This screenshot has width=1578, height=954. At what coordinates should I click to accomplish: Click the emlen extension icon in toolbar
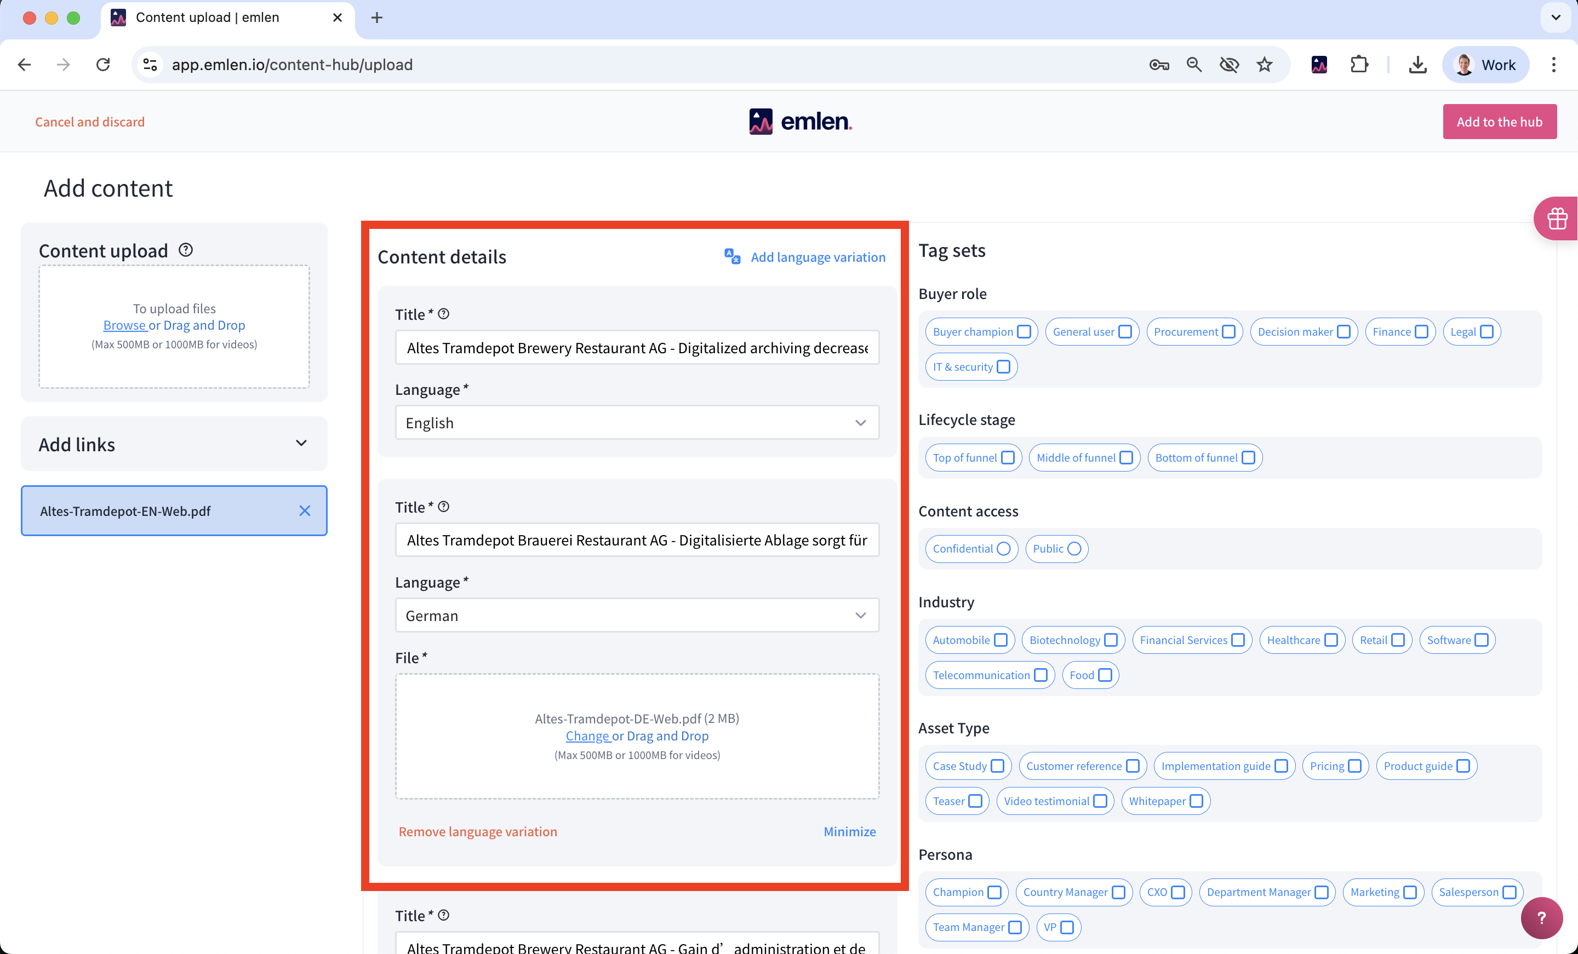point(1319,65)
